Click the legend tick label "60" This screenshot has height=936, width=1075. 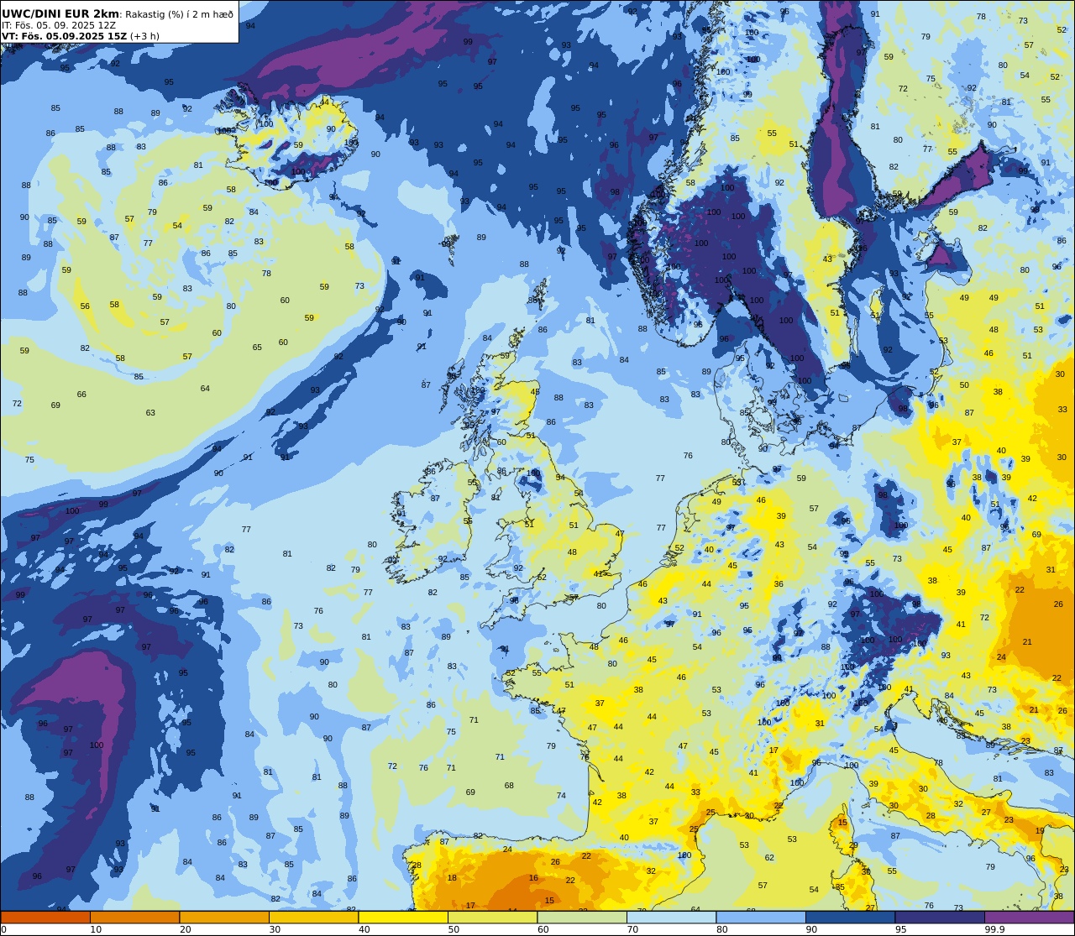(x=543, y=929)
